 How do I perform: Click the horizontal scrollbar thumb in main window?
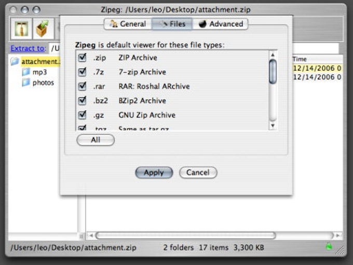pyautogui.click(x=186, y=235)
